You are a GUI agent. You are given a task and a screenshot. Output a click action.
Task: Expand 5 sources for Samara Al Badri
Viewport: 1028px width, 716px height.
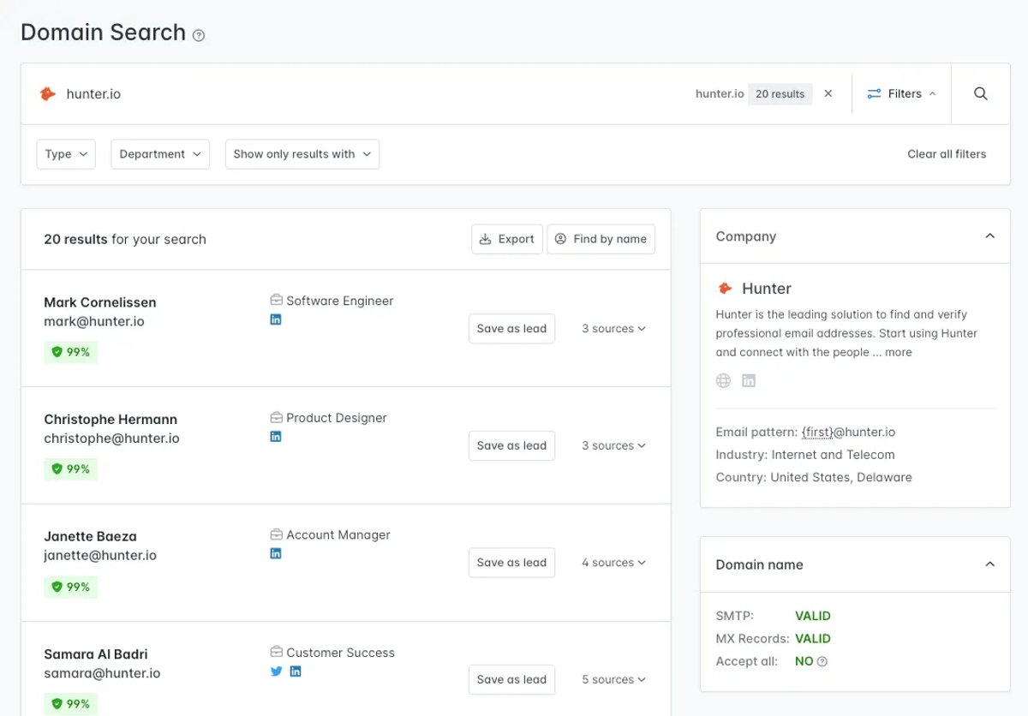click(613, 679)
